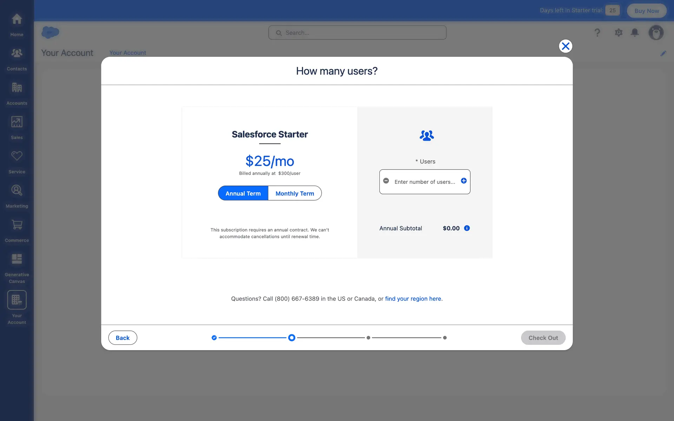
Task: Click the completed first progress step
Action: tap(214, 338)
